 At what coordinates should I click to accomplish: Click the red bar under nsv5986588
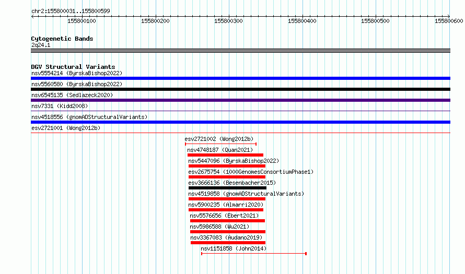[228, 232]
